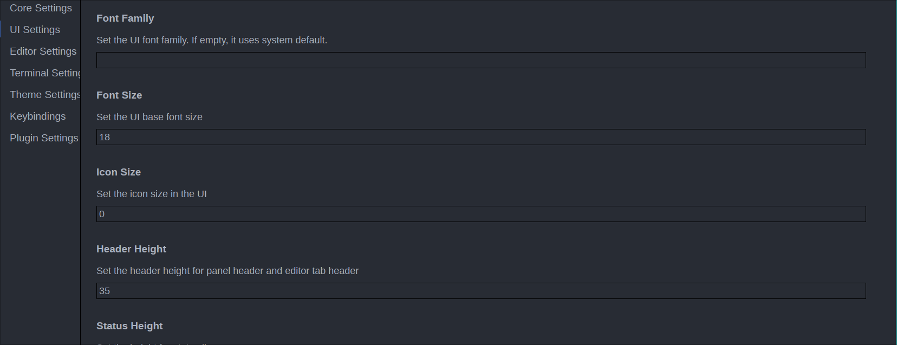
Task: Open Plugin Settings from the sidebar
Action: (44, 138)
